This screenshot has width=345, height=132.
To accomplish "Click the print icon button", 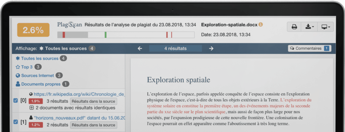I will 294,27.
